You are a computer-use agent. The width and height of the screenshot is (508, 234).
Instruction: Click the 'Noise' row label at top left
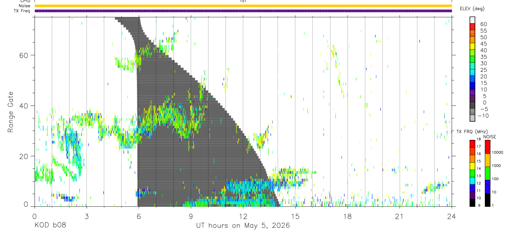24,6
